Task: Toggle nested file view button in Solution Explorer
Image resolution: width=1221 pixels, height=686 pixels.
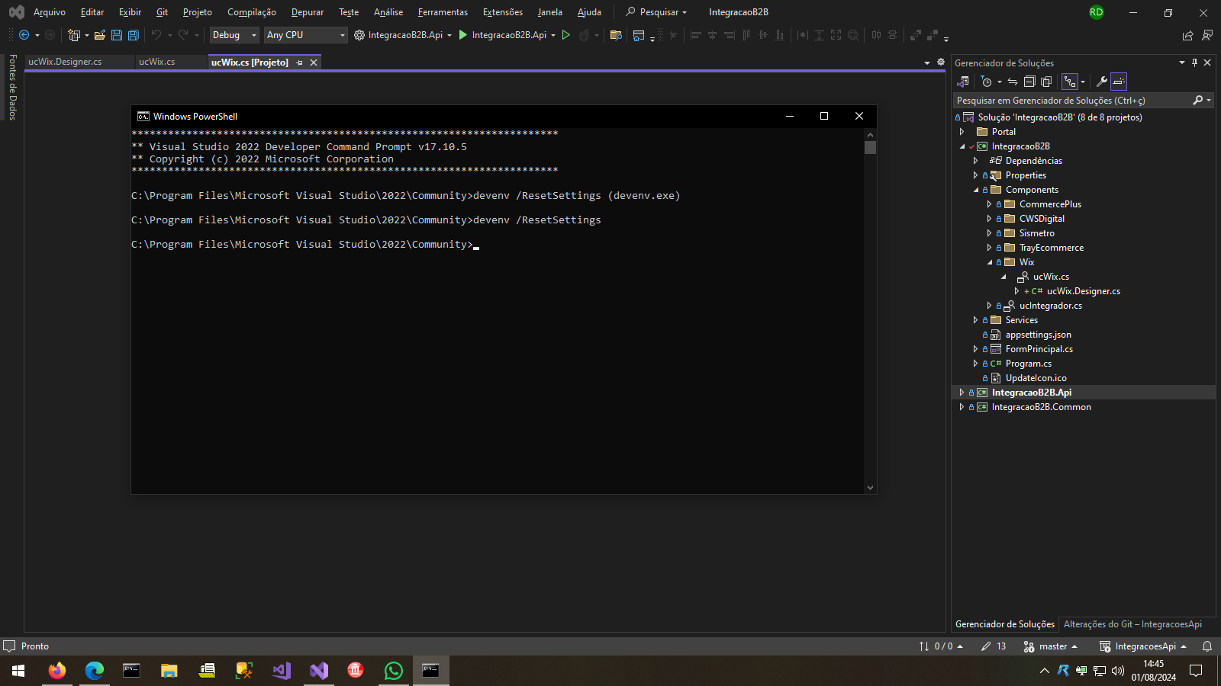Action: (1070, 82)
